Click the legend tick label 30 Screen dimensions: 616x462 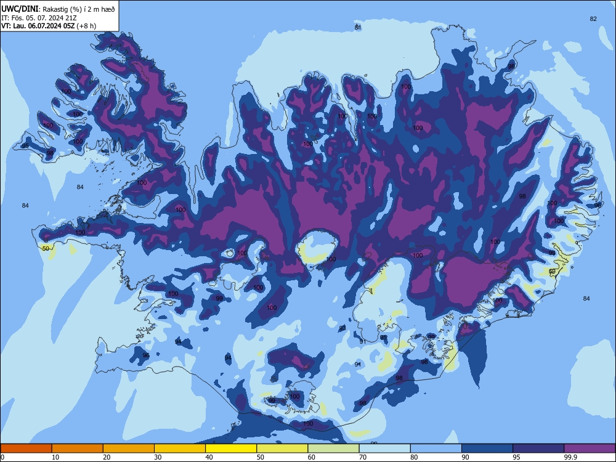(158, 457)
